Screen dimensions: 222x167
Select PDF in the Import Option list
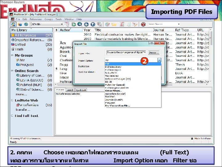click(133, 64)
